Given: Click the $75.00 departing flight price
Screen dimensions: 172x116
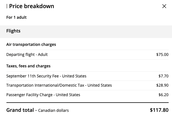Looking at the screenshot, I should tap(162, 55).
